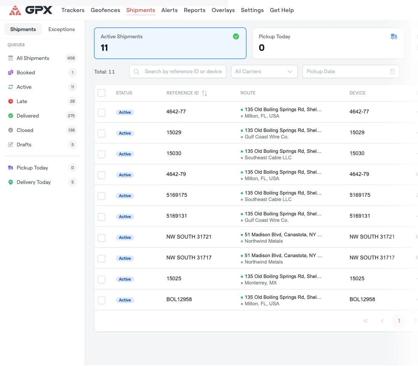This screenshot has height=366, width=418.
Task: Click the Drafts pencil icon
Action: pos(11,145)
